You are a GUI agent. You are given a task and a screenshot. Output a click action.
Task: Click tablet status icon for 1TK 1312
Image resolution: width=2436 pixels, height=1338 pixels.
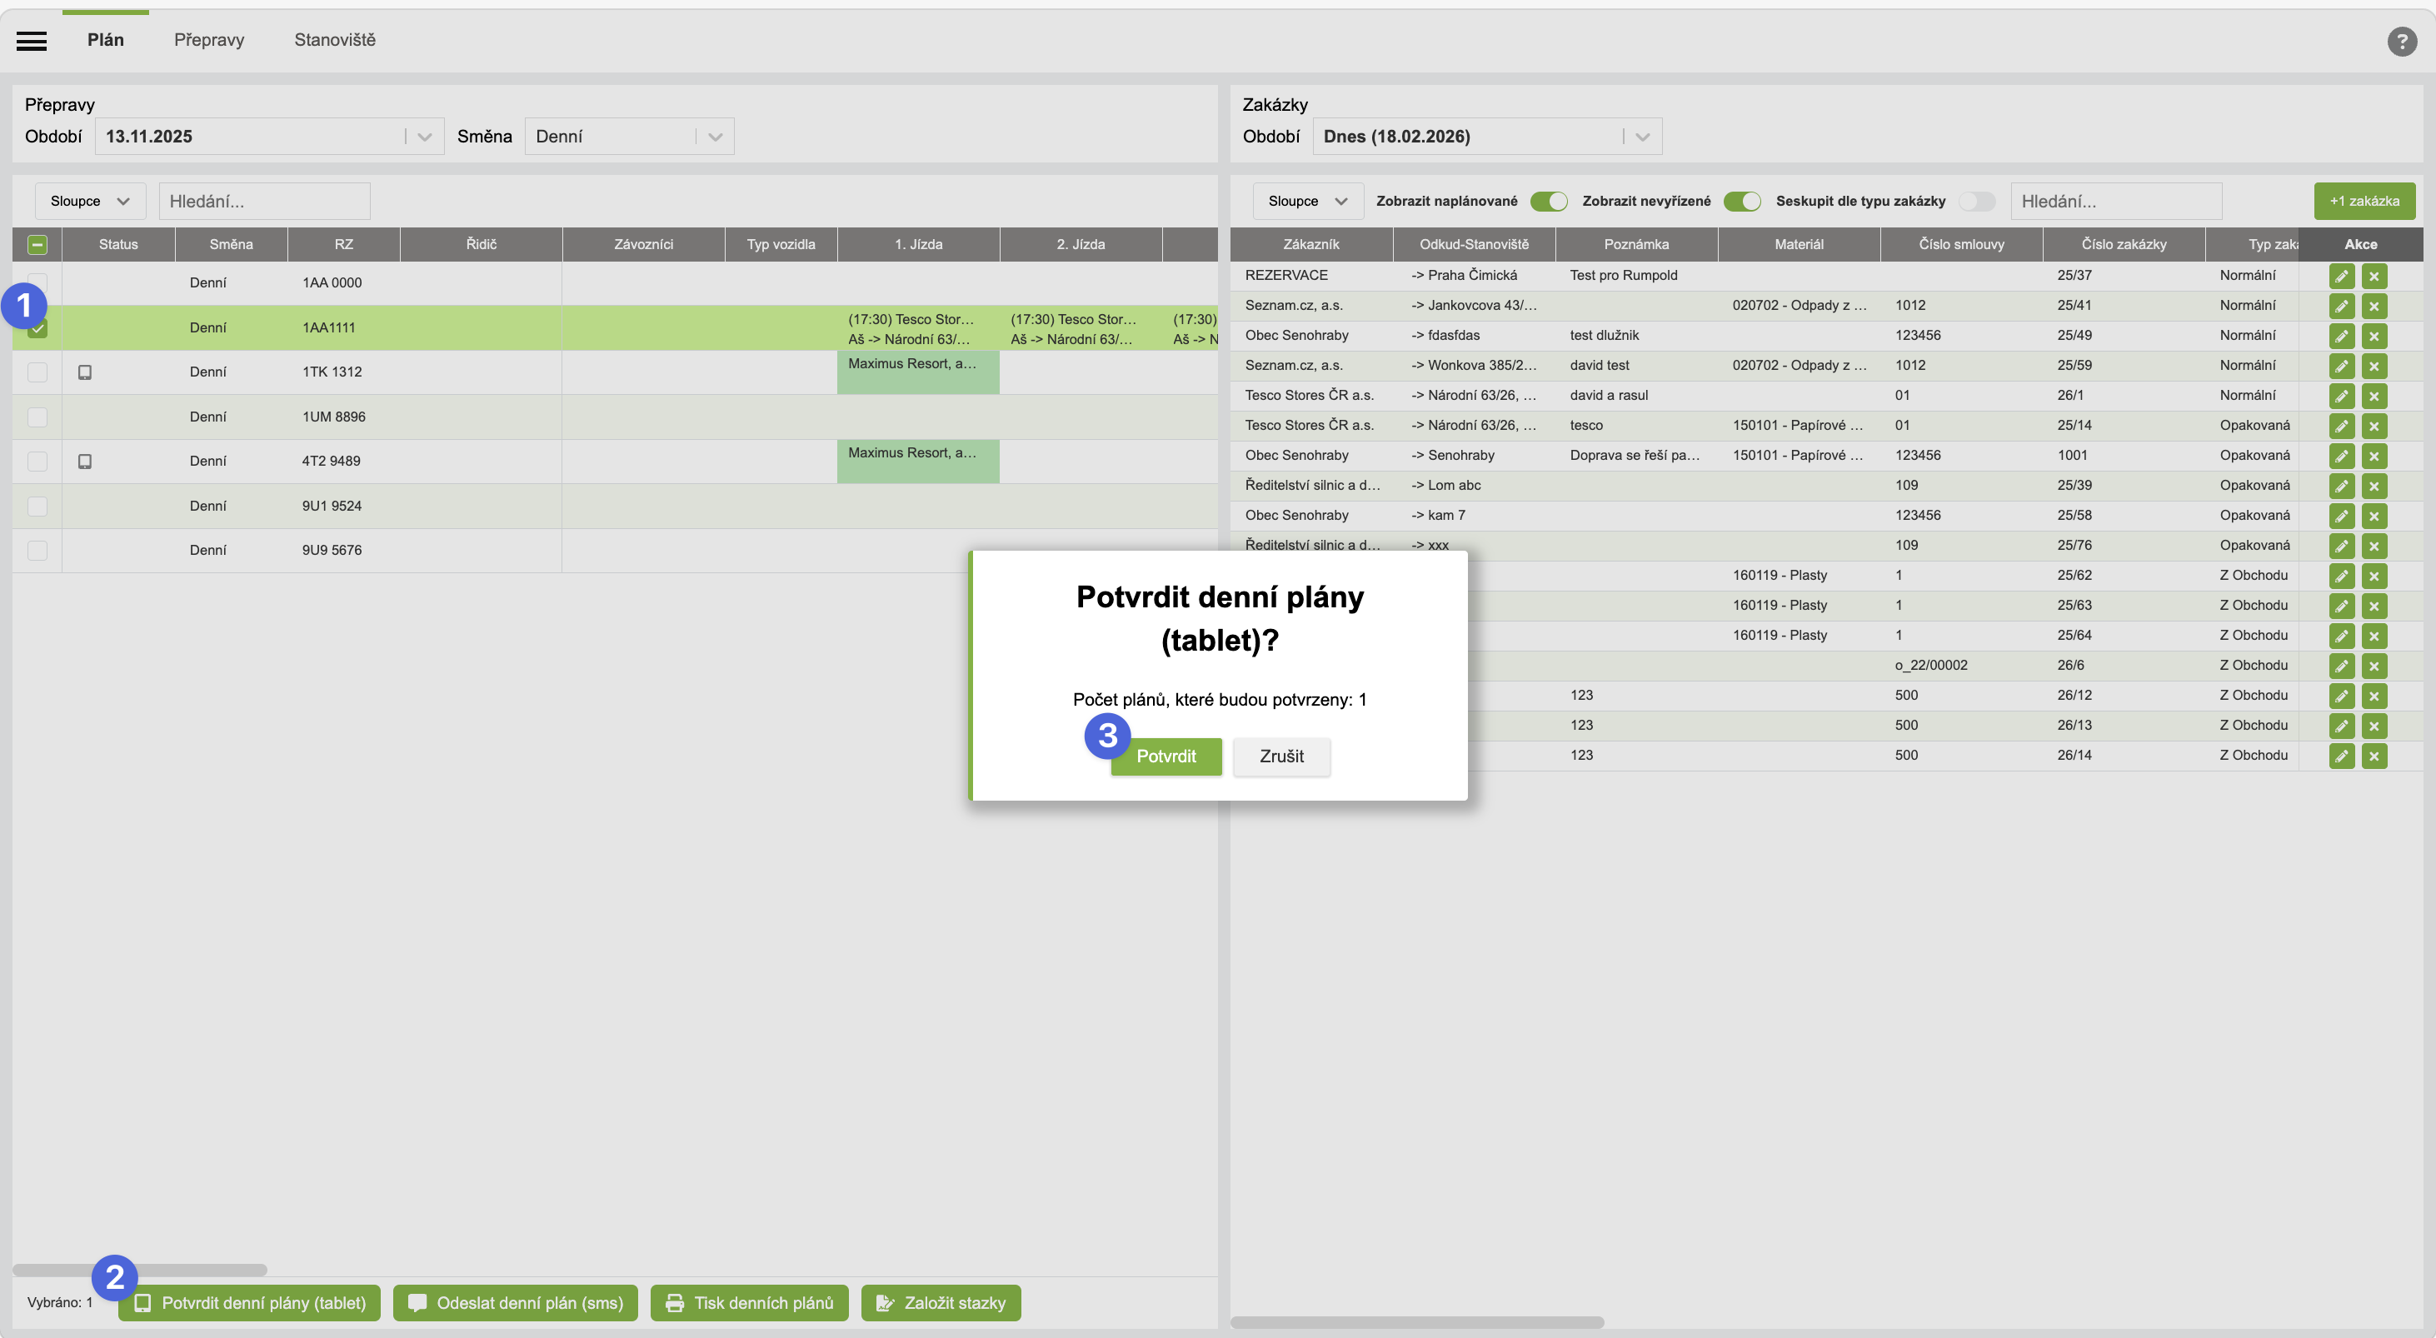pyautogui.click(x=84, y=372)
